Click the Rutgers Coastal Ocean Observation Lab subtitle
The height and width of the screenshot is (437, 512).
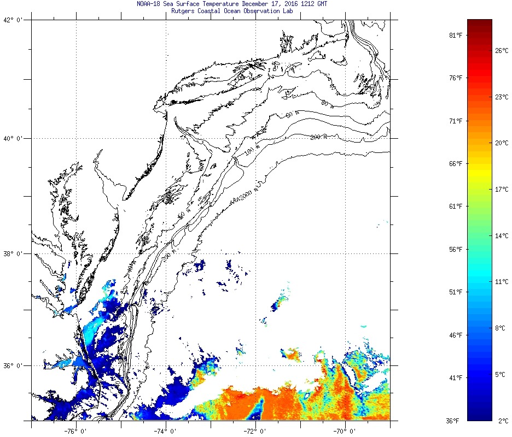pos(232,11)
